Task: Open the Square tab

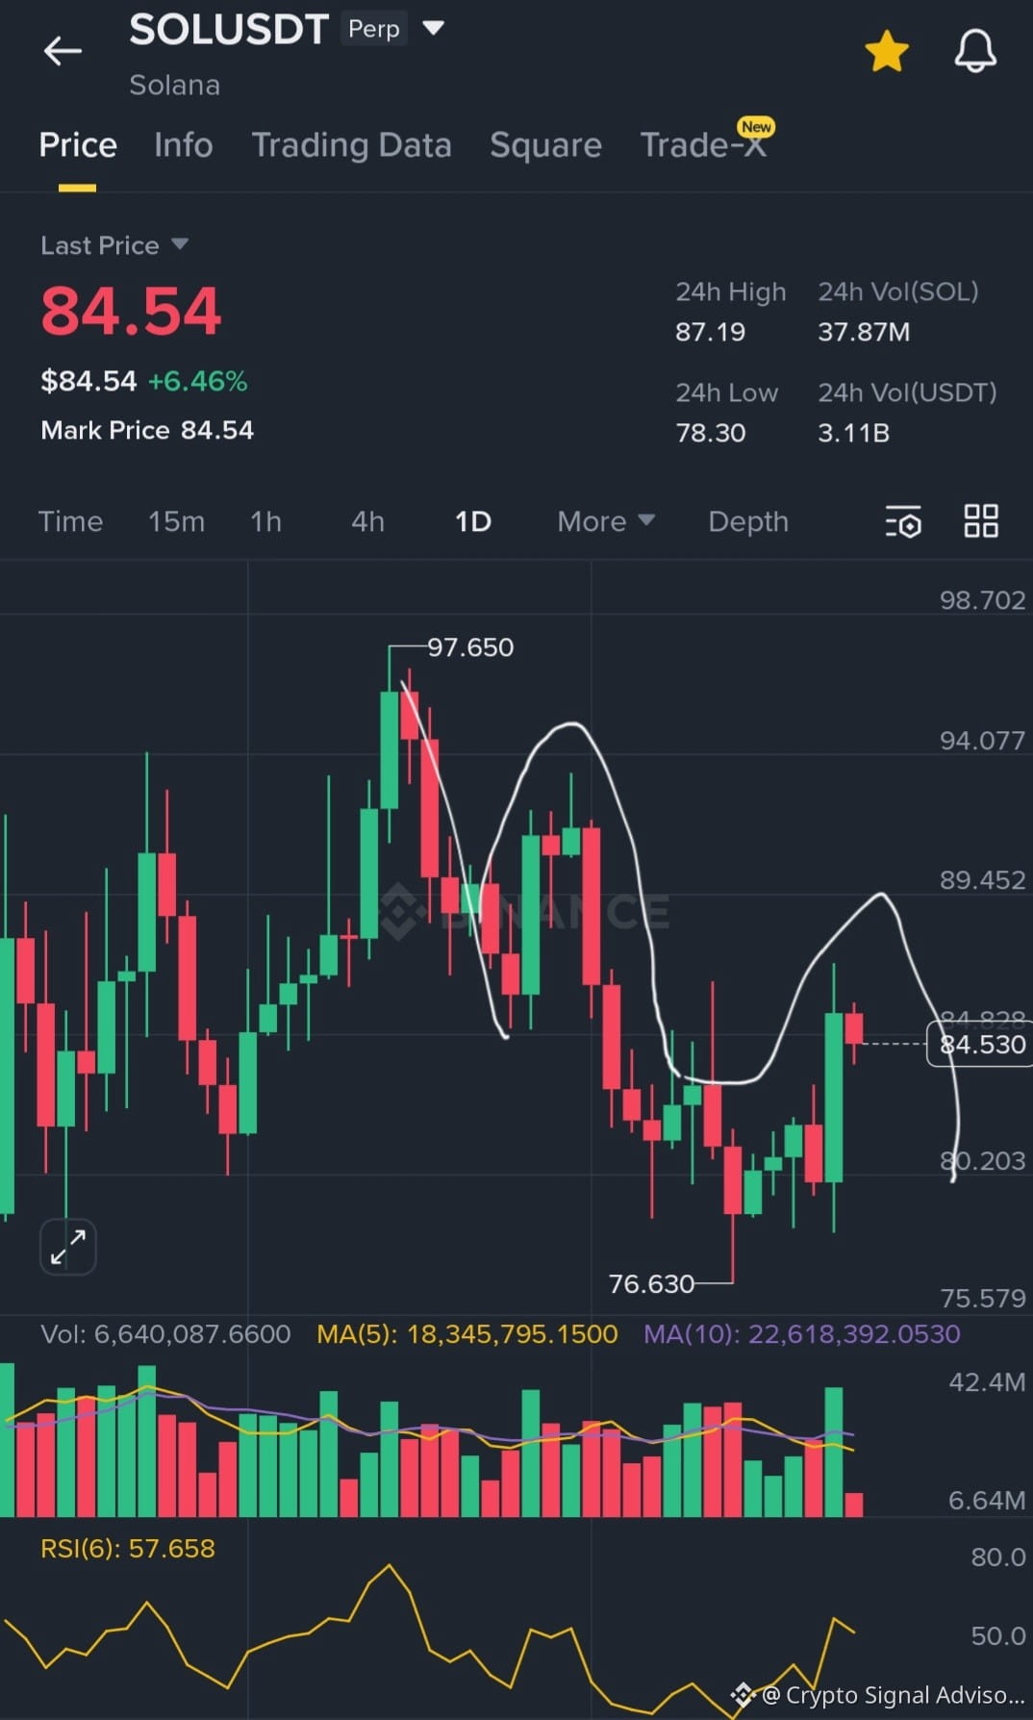Action: pos(545,145)
